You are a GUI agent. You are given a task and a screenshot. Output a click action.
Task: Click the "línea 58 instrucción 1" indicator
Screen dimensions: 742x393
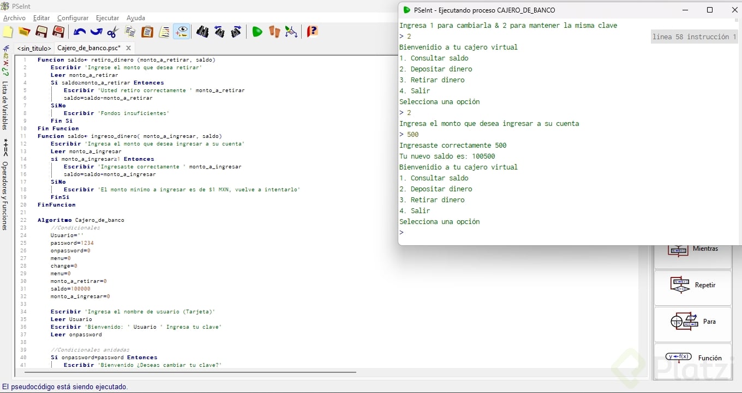point(694,37)
